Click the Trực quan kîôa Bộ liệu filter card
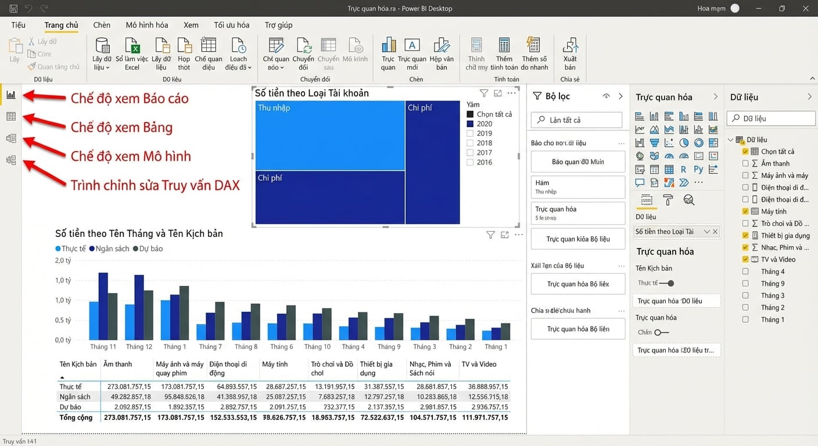Image resolution: width=818 pixels, height=446 pixels. (578, 239)
